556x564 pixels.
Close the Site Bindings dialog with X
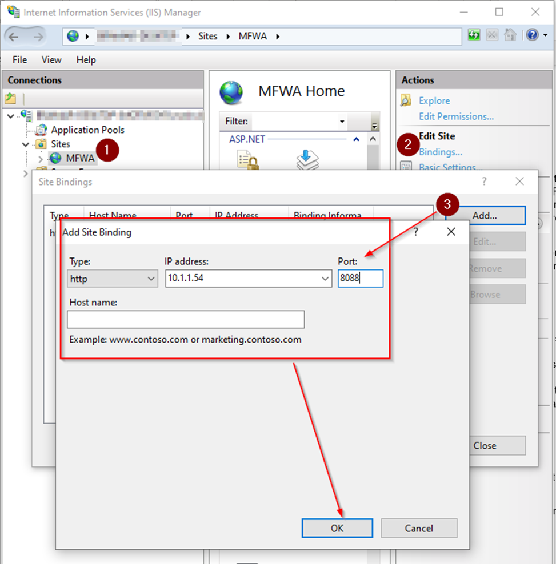tap(519, 182)
